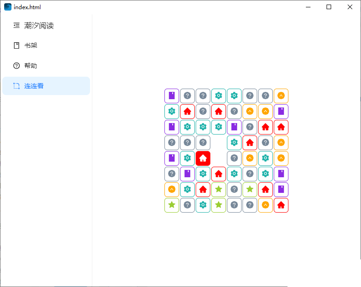Screen dimensions: 361x287
Task: Pick the purple book tile in the seventh row
Action: coord(281,189)
